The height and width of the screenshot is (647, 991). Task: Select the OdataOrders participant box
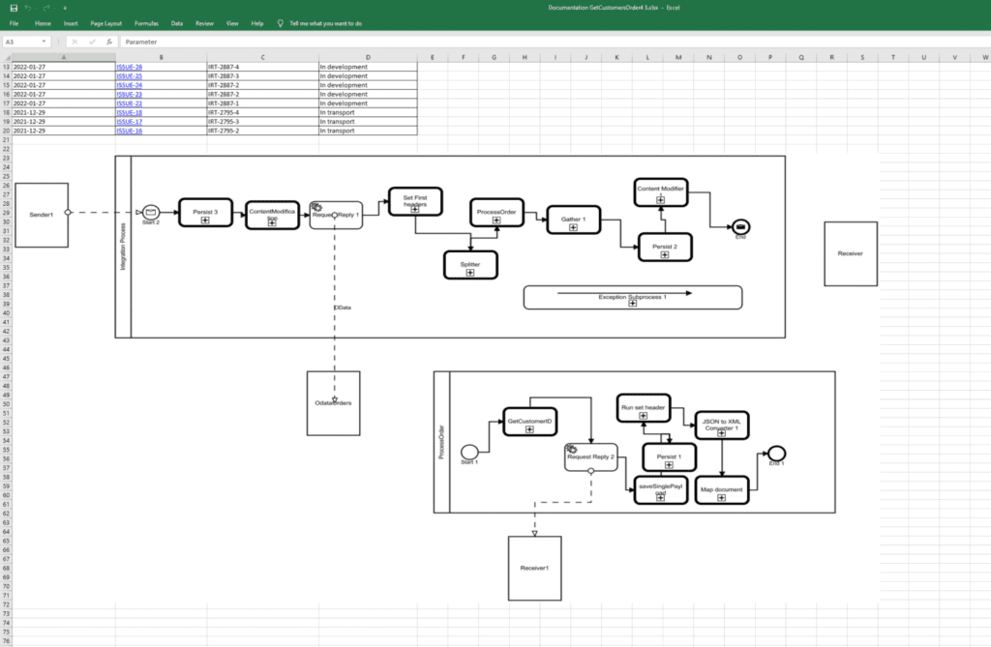coord(334,403)
